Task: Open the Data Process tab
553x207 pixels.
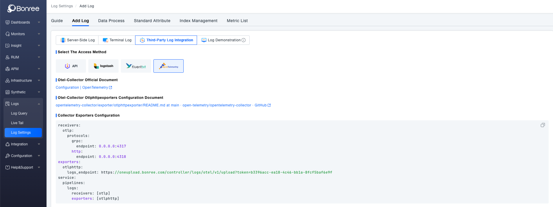Action: click(x=111, y=21)
